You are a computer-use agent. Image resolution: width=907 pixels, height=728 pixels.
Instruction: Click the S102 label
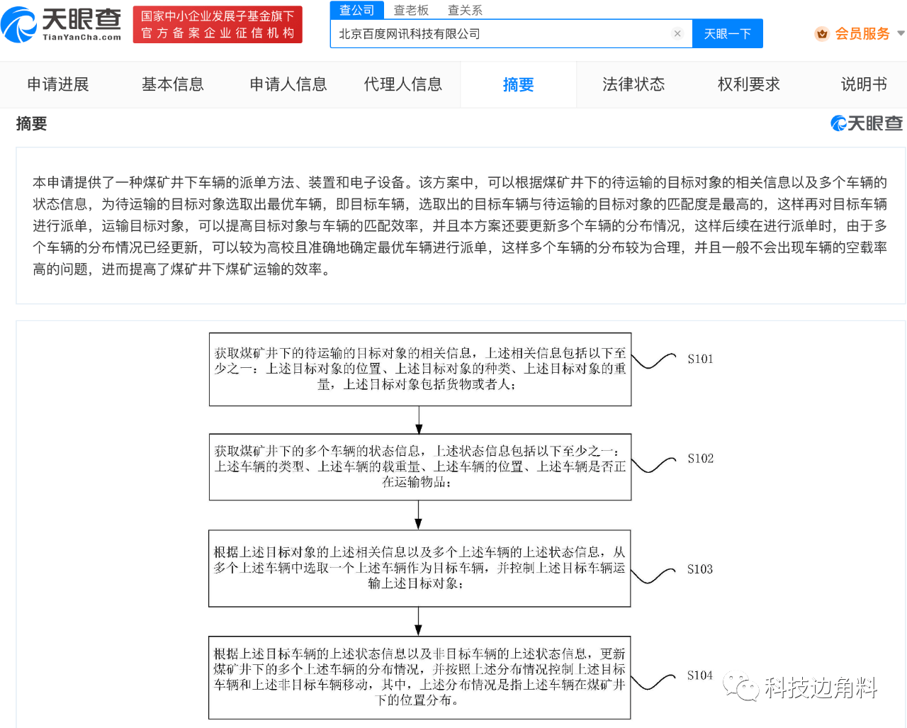coord(700,459)
